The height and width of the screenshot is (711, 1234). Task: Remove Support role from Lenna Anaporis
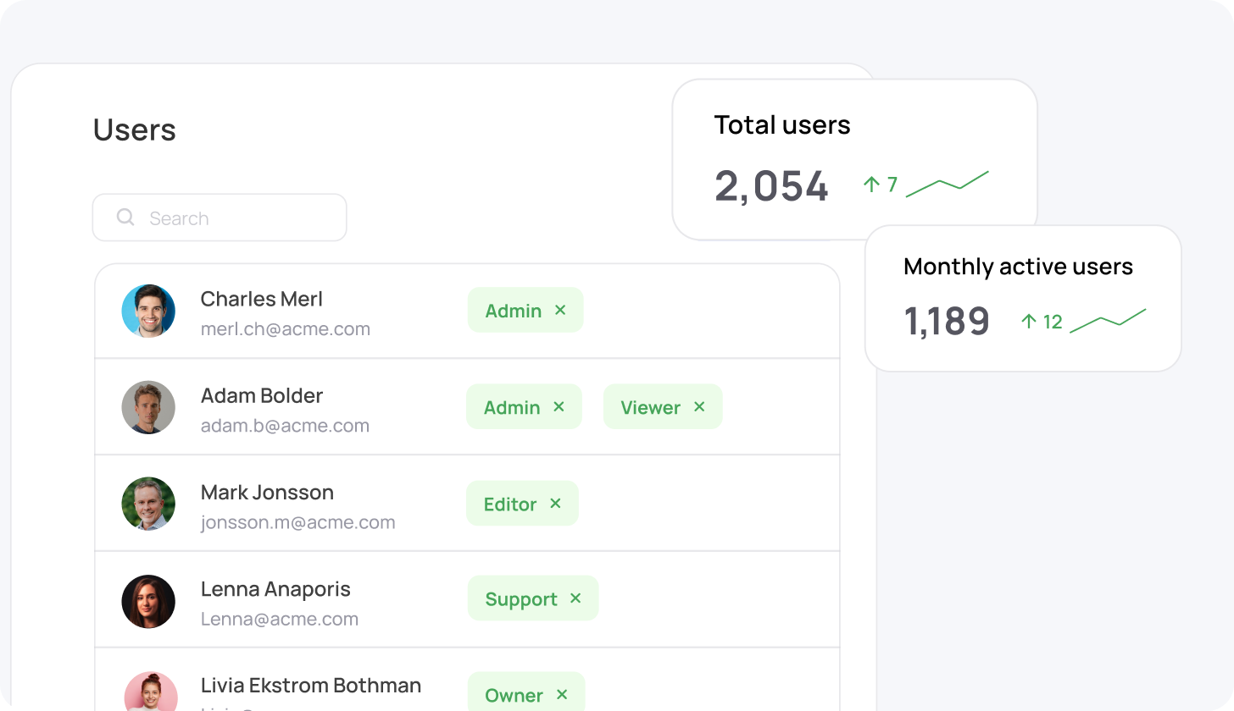[575, 598]
